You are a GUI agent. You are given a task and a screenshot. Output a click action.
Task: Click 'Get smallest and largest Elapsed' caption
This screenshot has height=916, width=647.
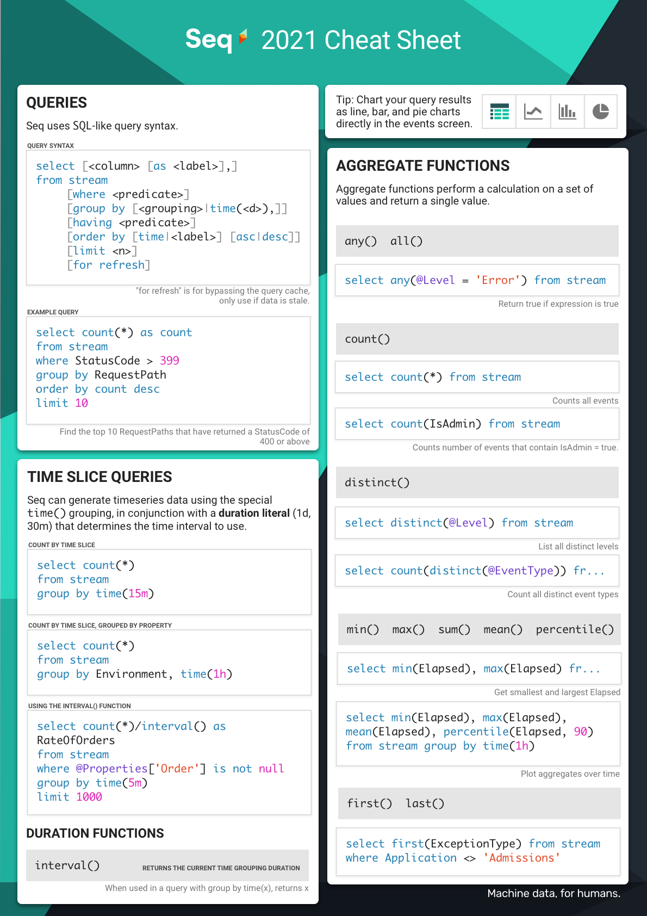[557, 692]
